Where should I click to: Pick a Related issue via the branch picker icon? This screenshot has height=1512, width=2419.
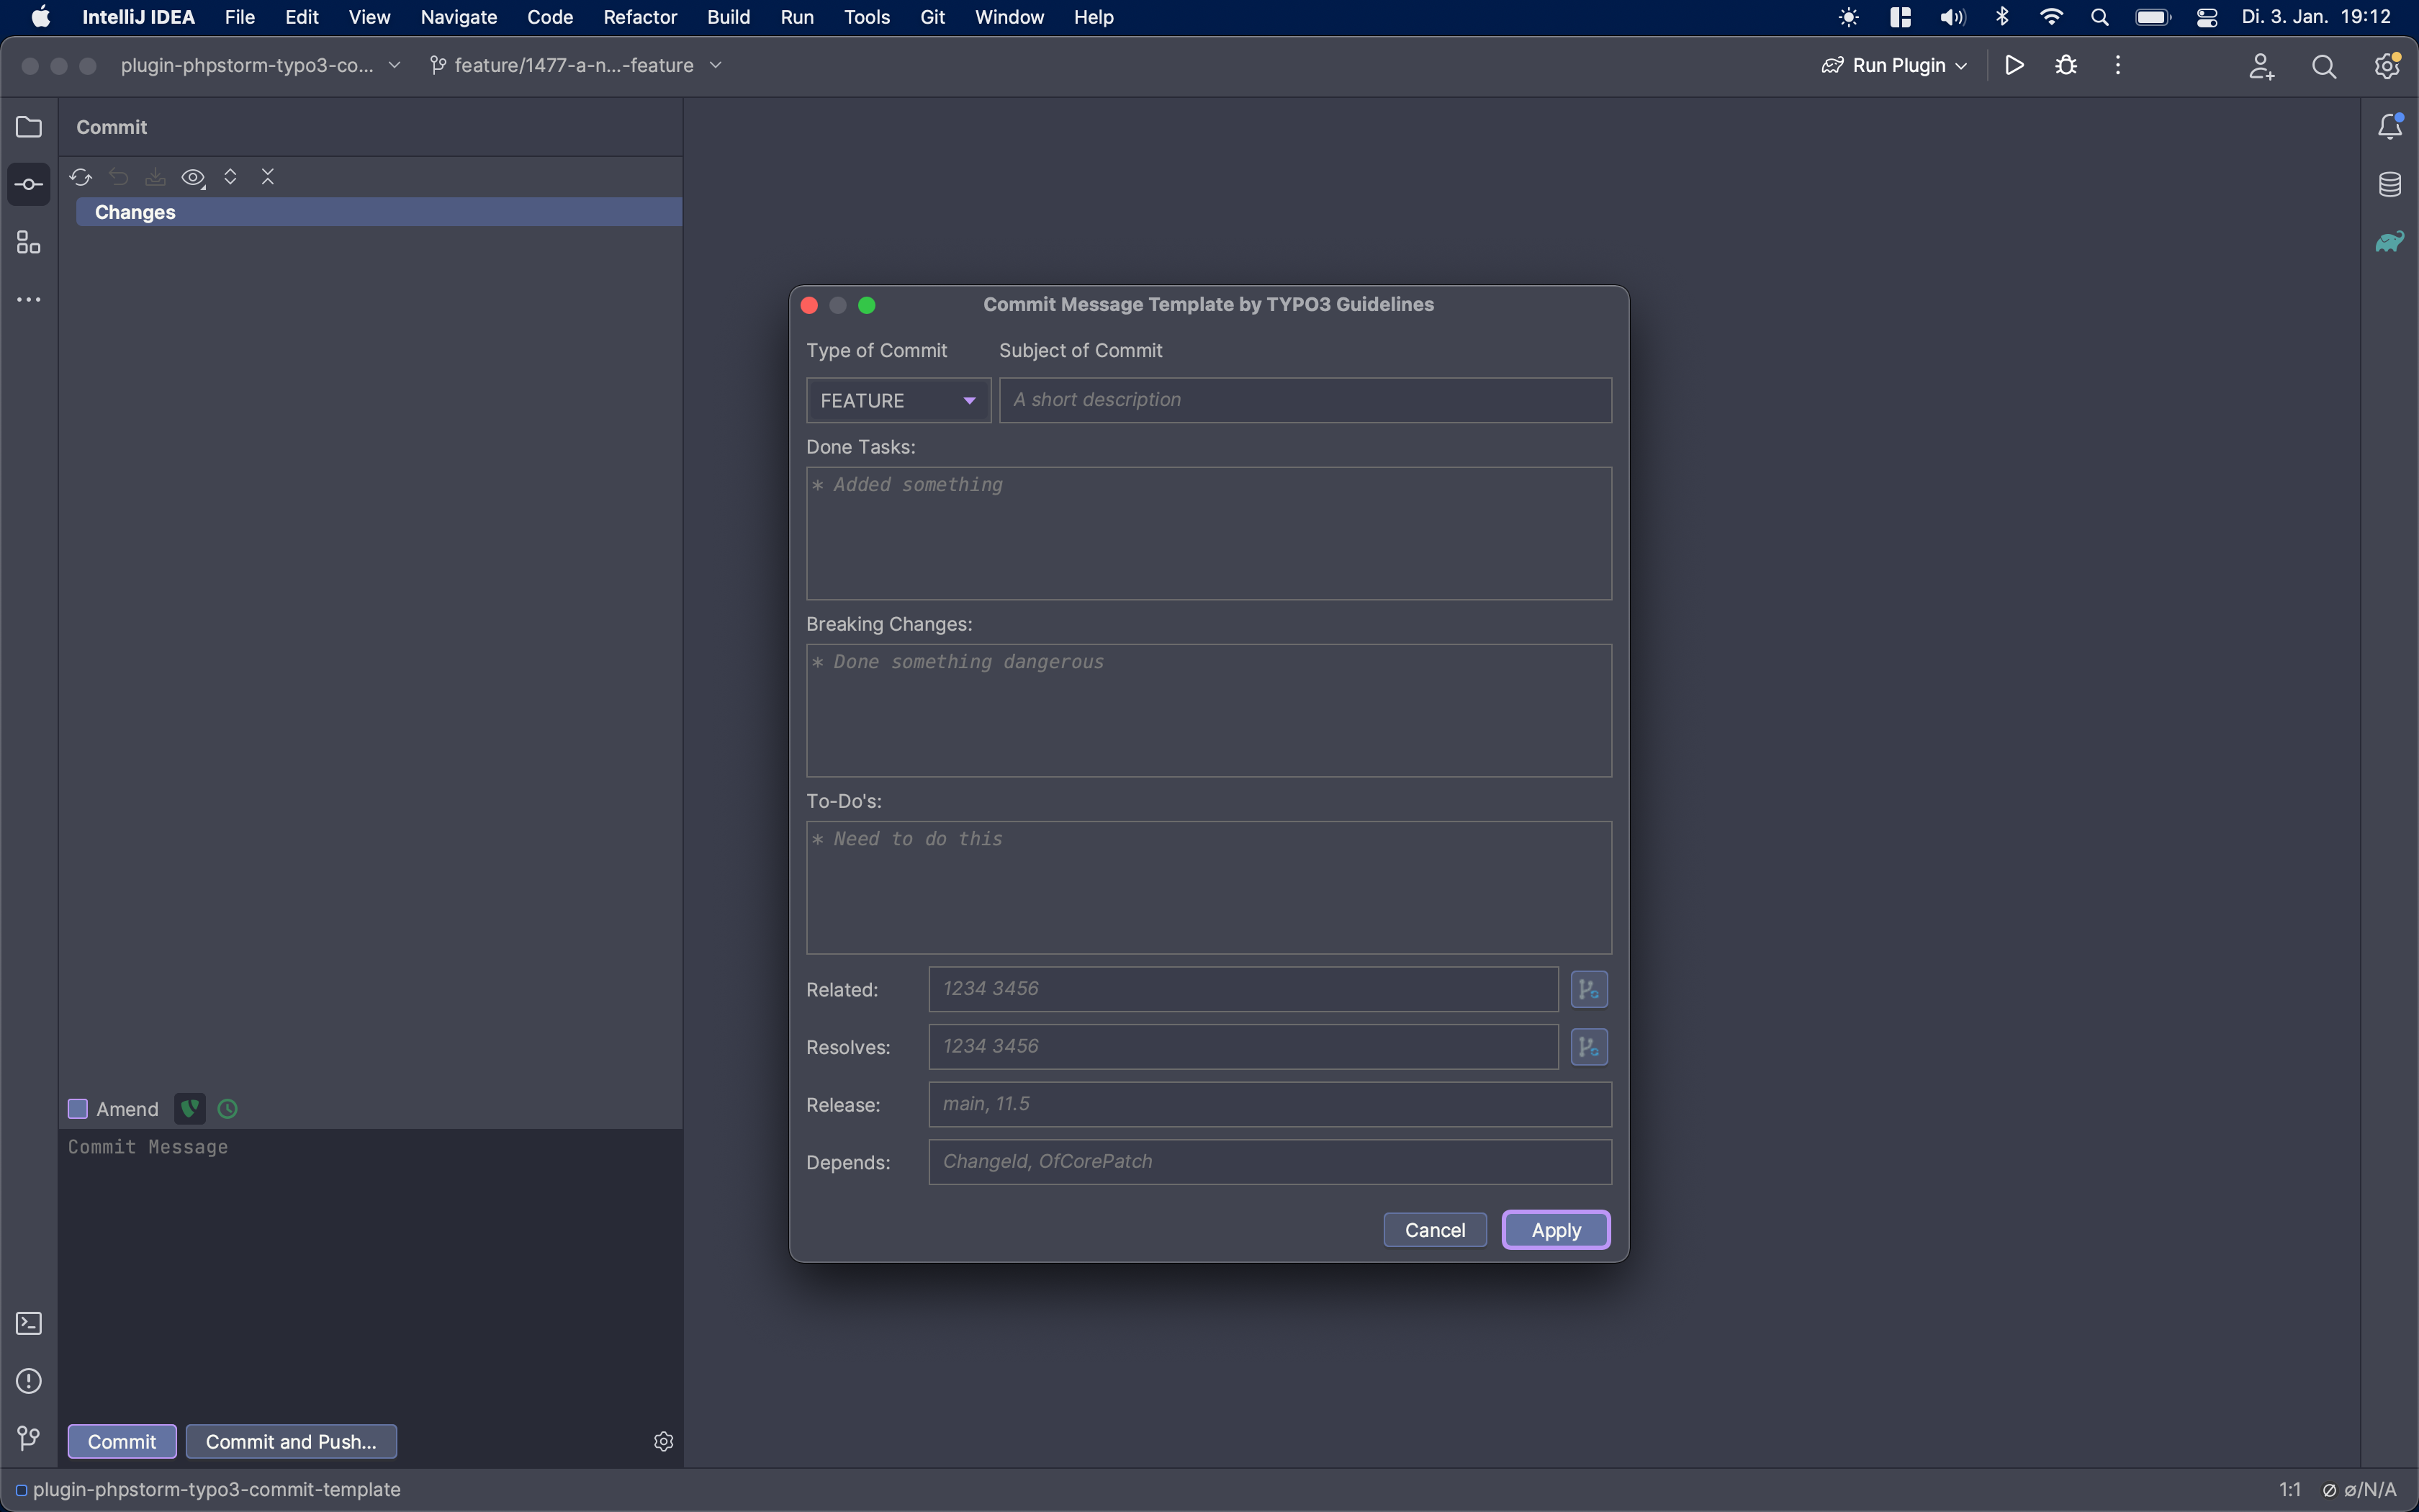pyautogui.click(x=1588, y=989)
